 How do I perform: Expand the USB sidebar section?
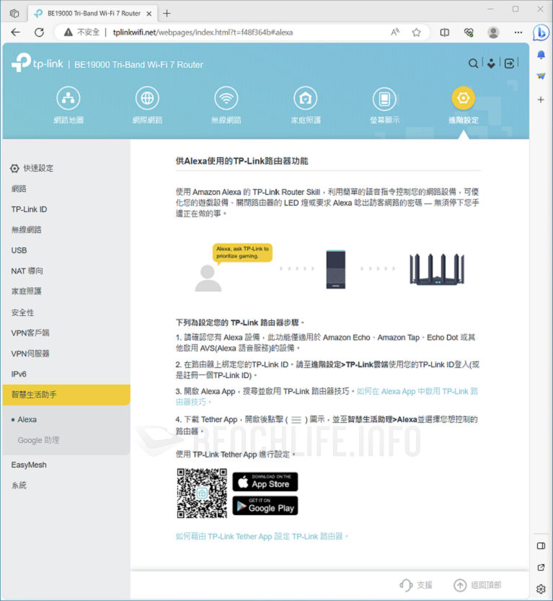click(x=19, y=250)
